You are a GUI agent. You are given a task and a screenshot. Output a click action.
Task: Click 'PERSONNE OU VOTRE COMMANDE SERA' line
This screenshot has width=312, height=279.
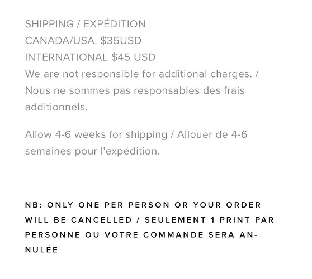click(130, 235)
